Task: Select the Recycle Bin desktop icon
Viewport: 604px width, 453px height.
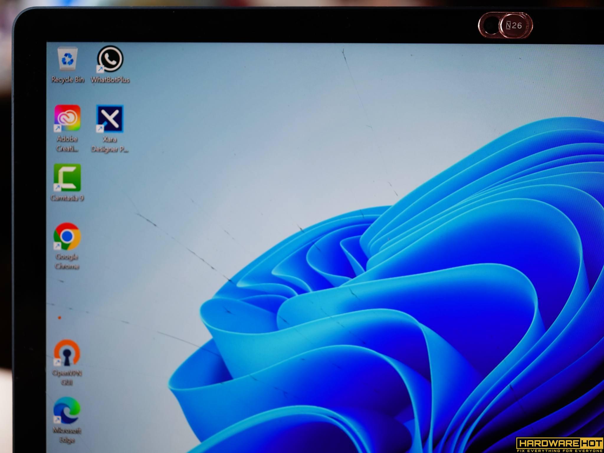Action: click(68, 59)
